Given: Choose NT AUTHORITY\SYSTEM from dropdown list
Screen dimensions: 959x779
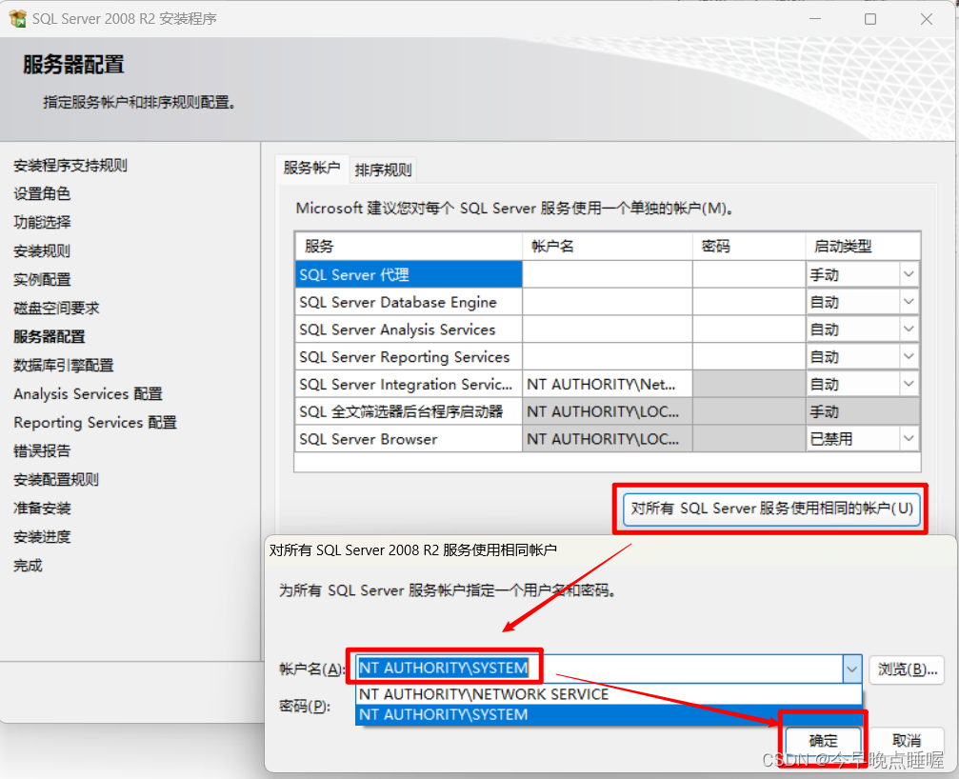Looking at the screenshot, I should tap(609, 715).
